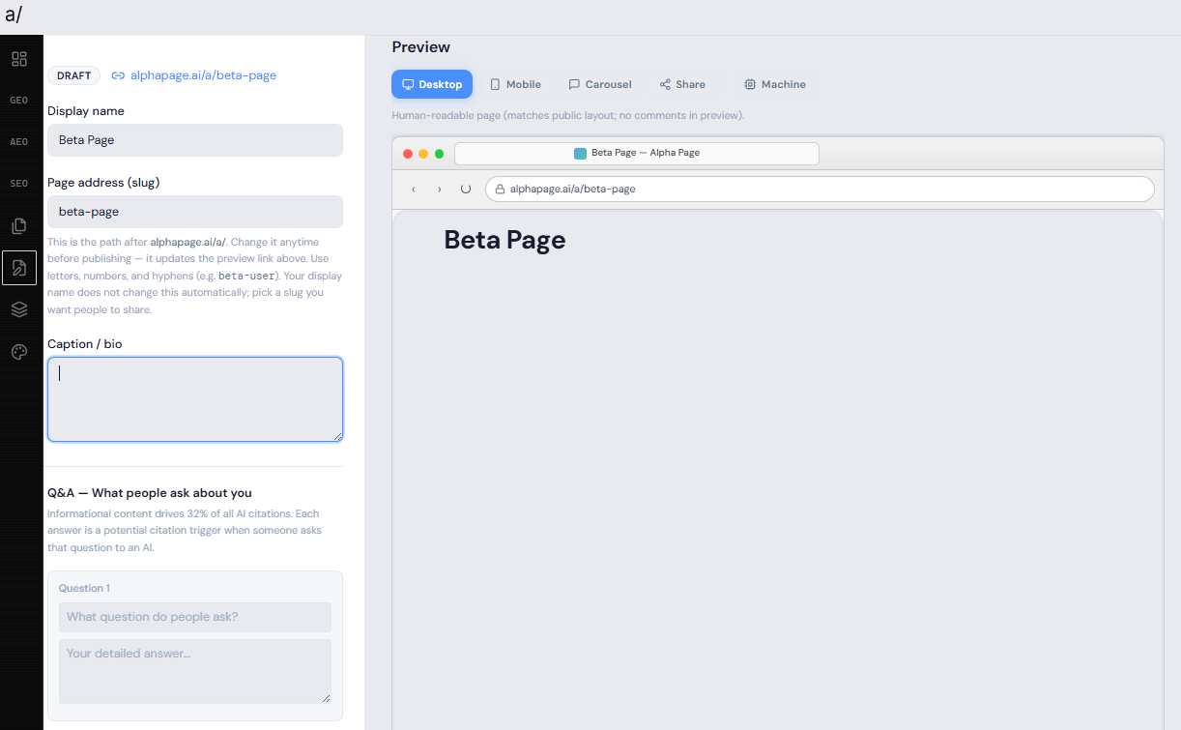1181x730 pixels.
Task: Open the layers stack icon in sidebar
Action: click(19, 309)
